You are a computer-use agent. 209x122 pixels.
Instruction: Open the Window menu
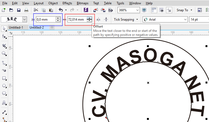135,3
